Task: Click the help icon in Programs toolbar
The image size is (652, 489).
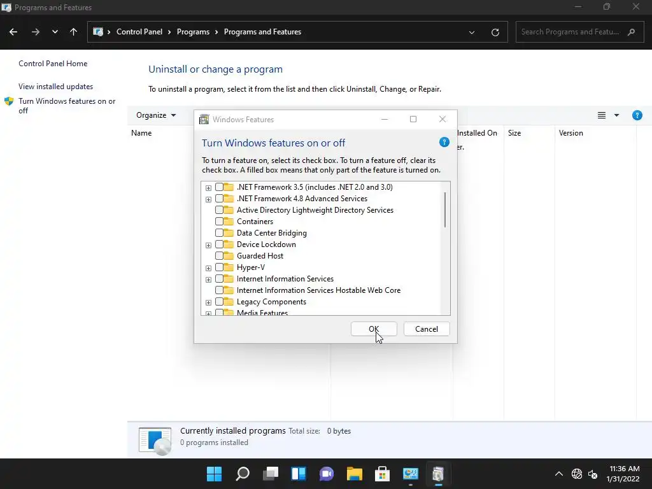Action: click(x=637, y=115)
